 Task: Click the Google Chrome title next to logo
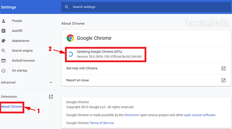pyautogui.click(x=94, y=38)
